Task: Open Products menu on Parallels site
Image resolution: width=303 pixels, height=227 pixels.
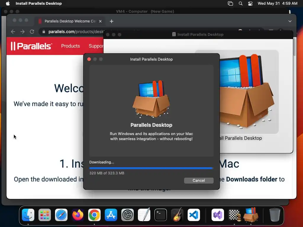Action: 70,46
